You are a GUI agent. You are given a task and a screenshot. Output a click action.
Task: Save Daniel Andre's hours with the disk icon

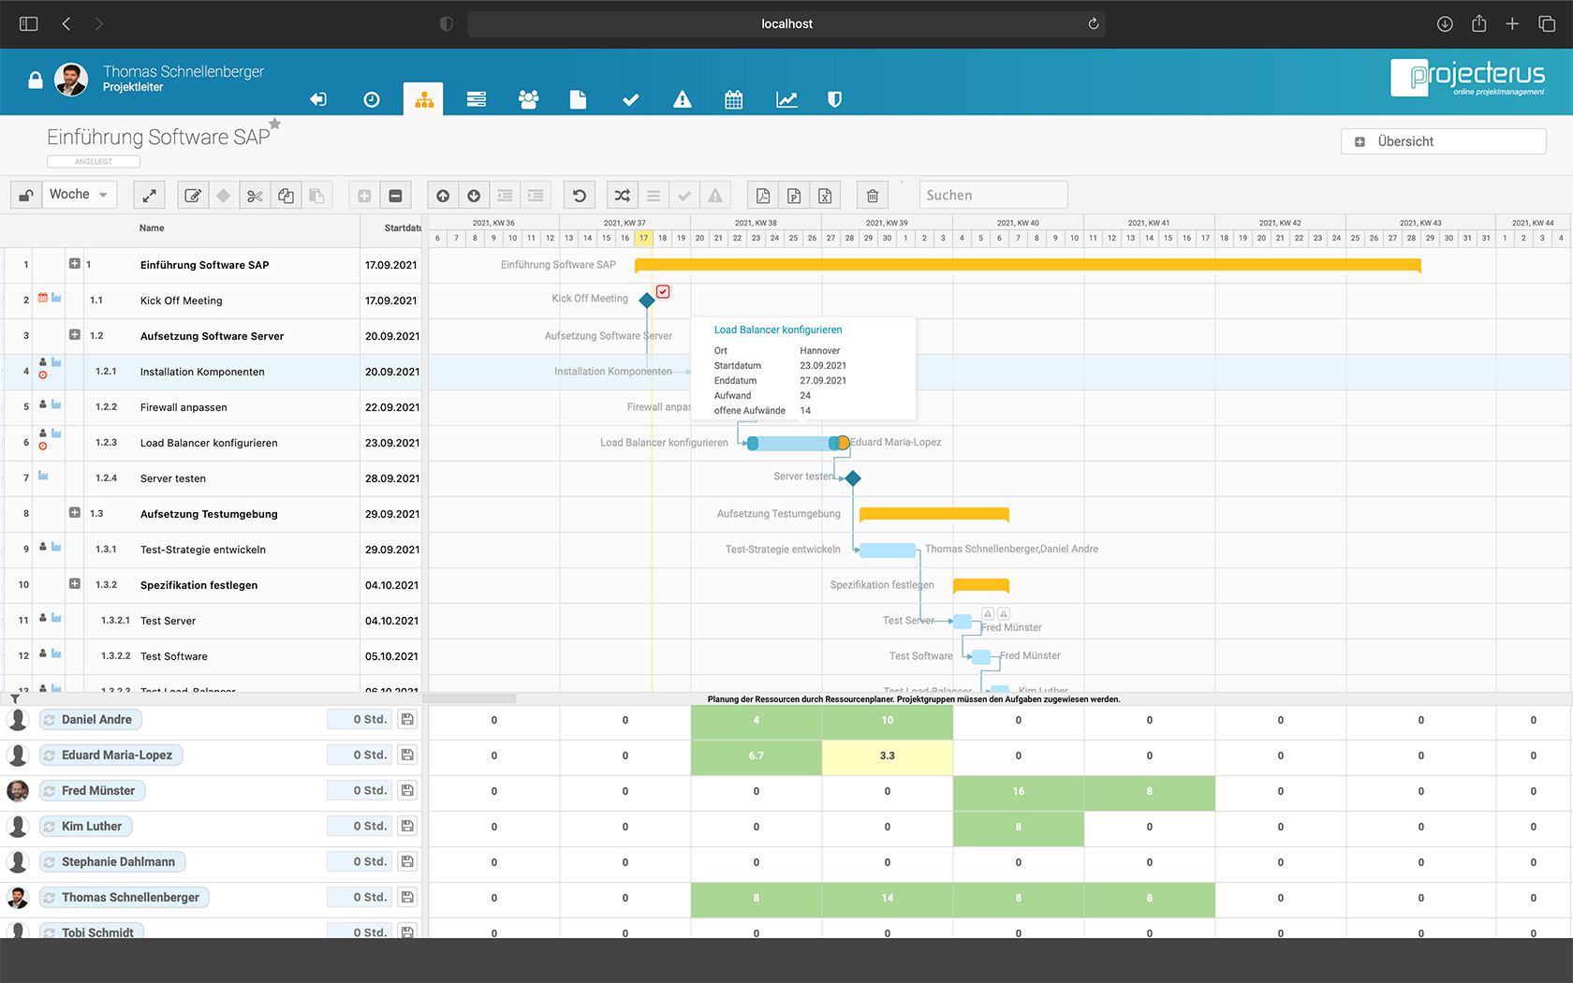(406, 719)
